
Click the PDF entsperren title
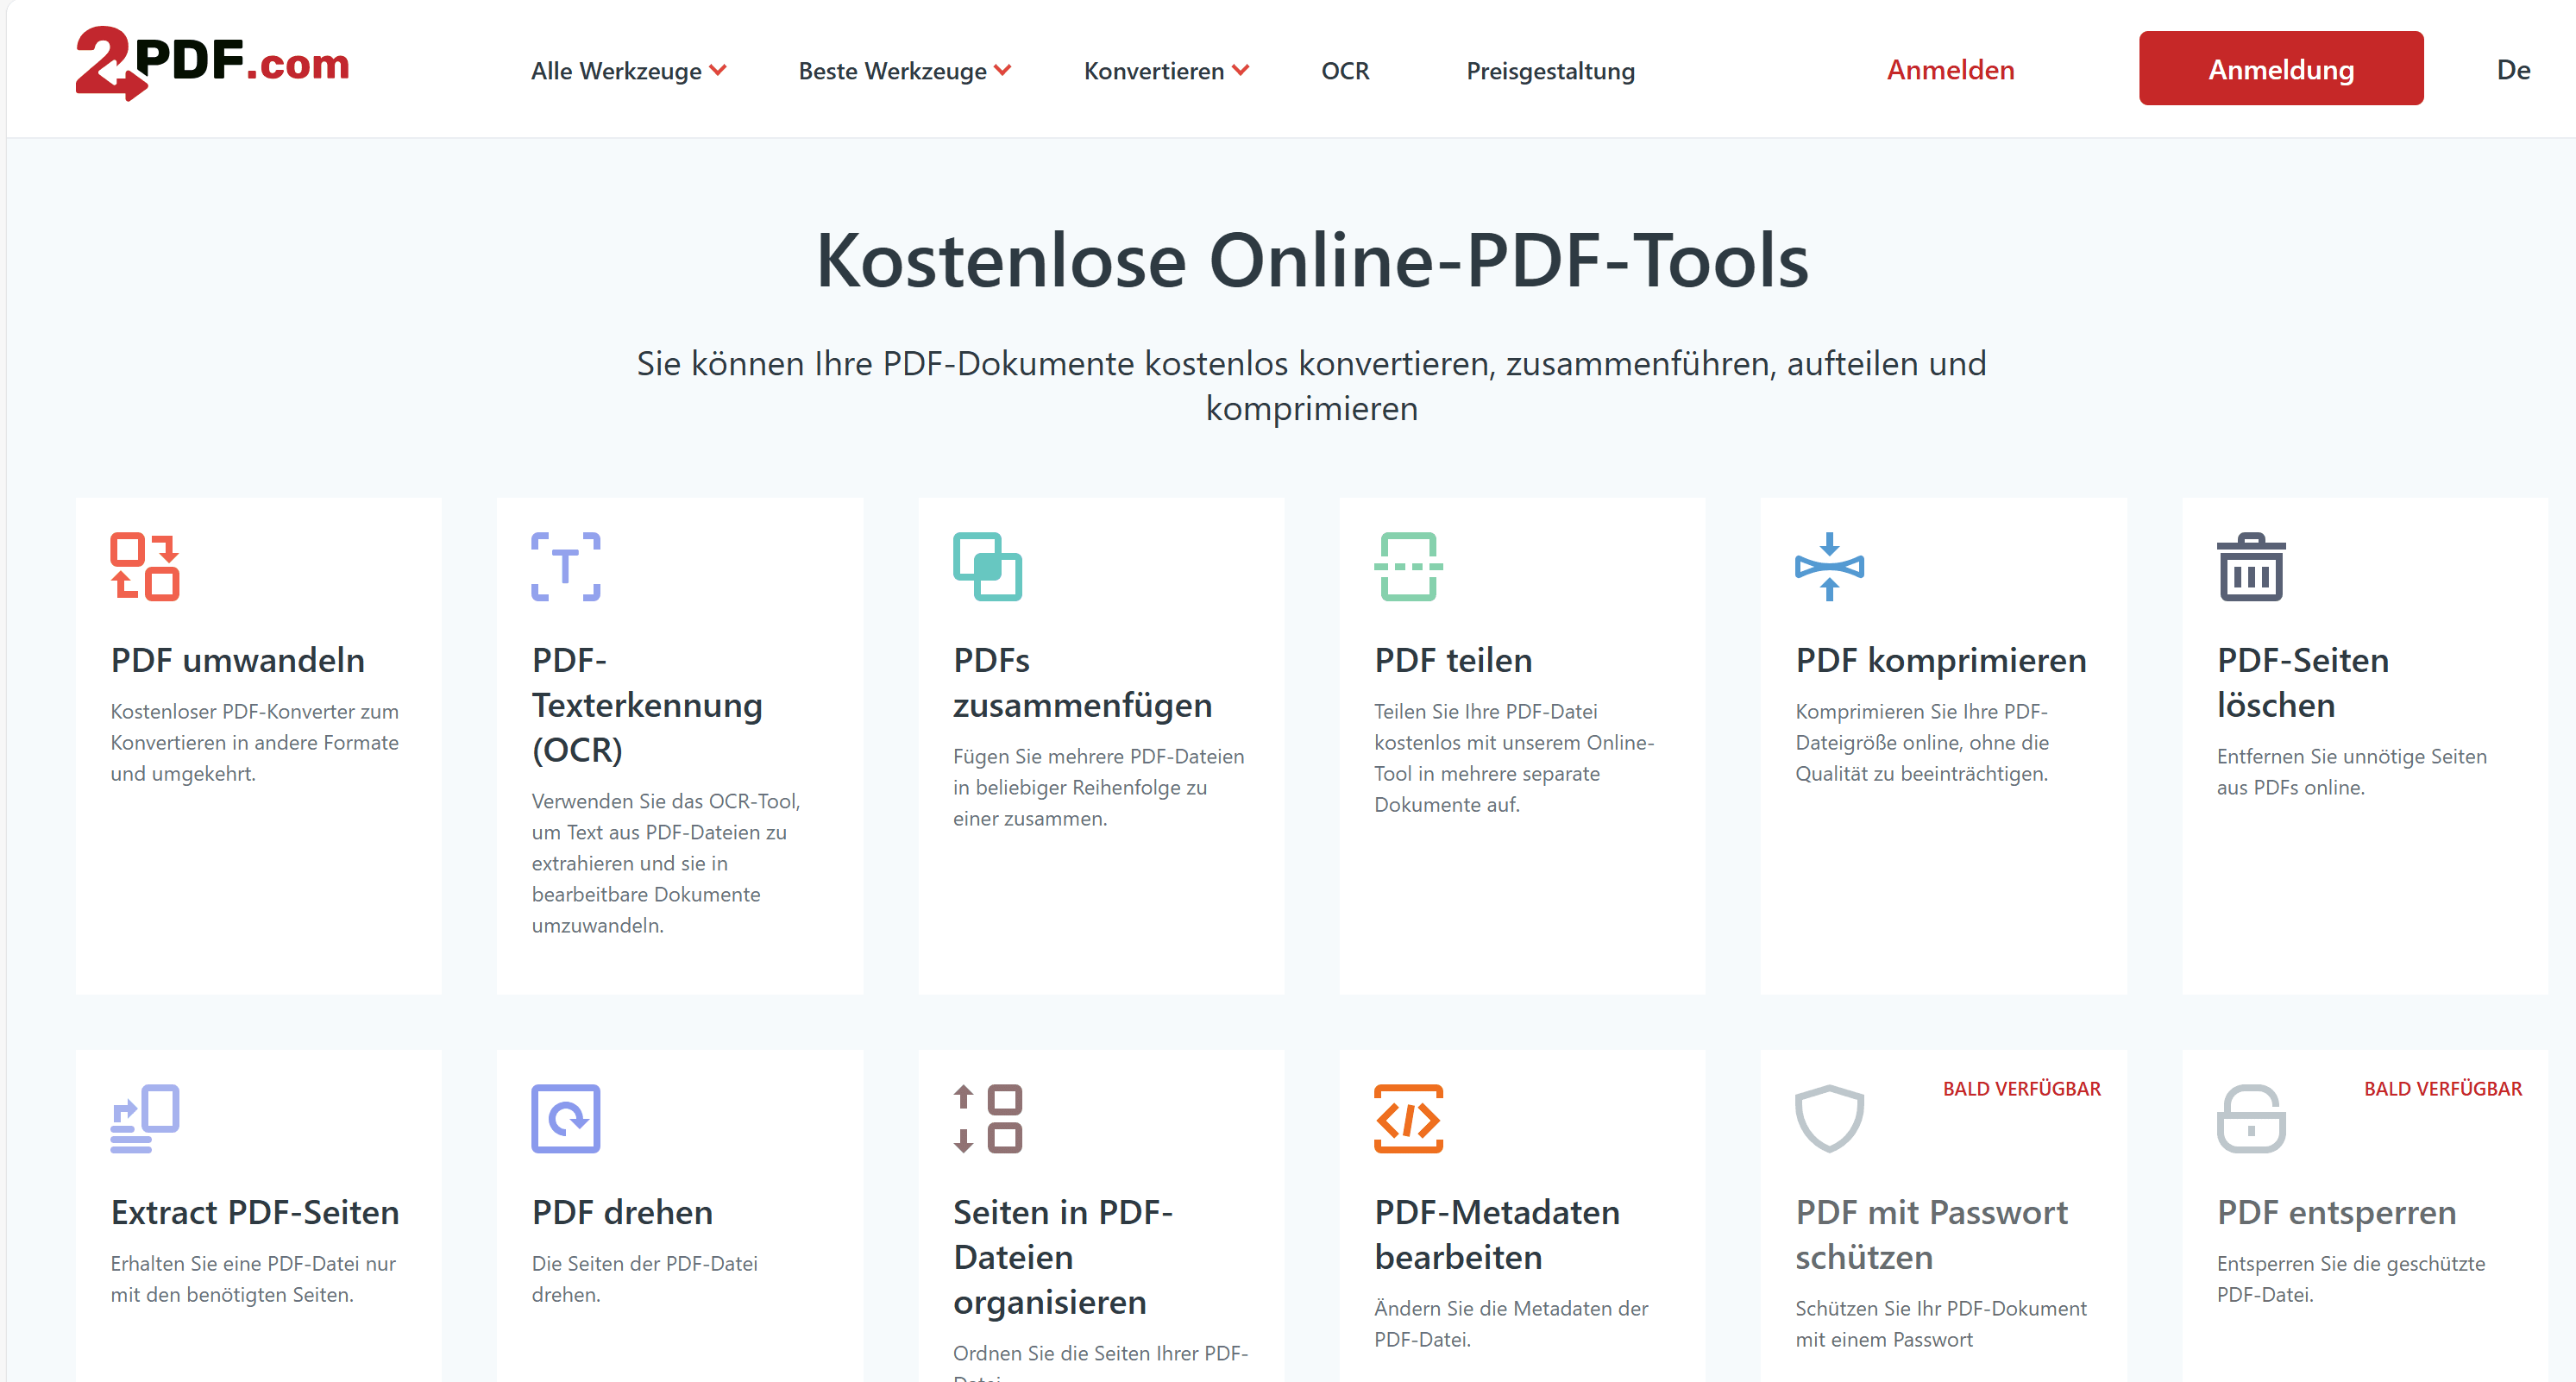pyautogui.click(x=2336, y=1212)
